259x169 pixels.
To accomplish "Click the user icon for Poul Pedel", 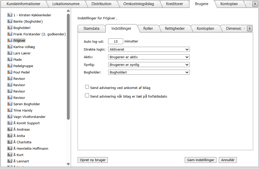I will (10, 72).
